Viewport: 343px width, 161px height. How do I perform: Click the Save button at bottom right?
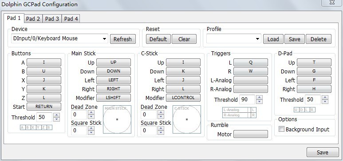[x=323, y=152]
